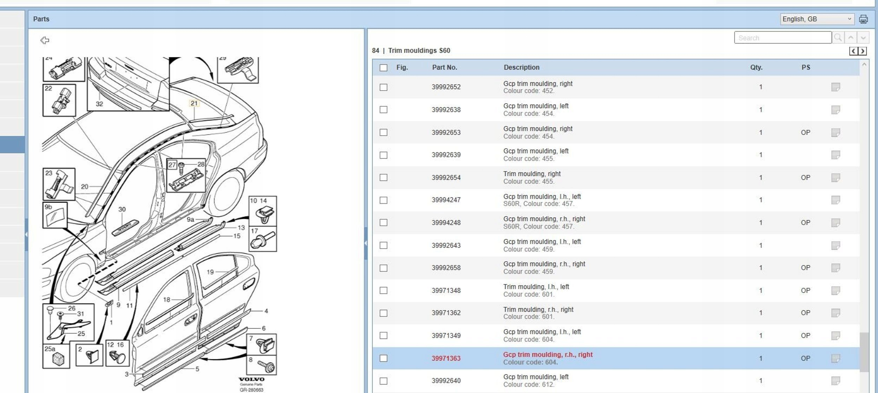Click the search magnifier icon
This screenshot has width=878, height=393.
838,38
